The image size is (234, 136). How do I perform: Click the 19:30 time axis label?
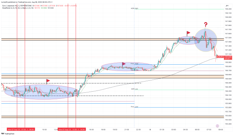coord(115,130)
